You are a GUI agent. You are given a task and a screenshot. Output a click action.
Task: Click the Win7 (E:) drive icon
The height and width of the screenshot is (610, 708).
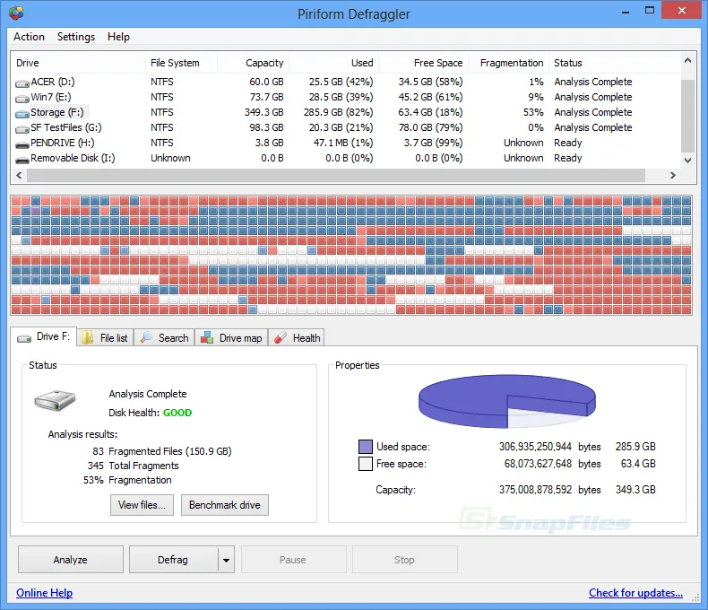click(22, 99)
